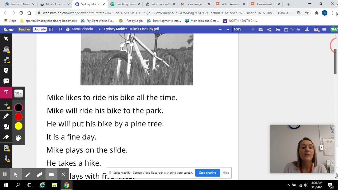
Task: Click the Upgrade button
Action: tap(40, 29)
